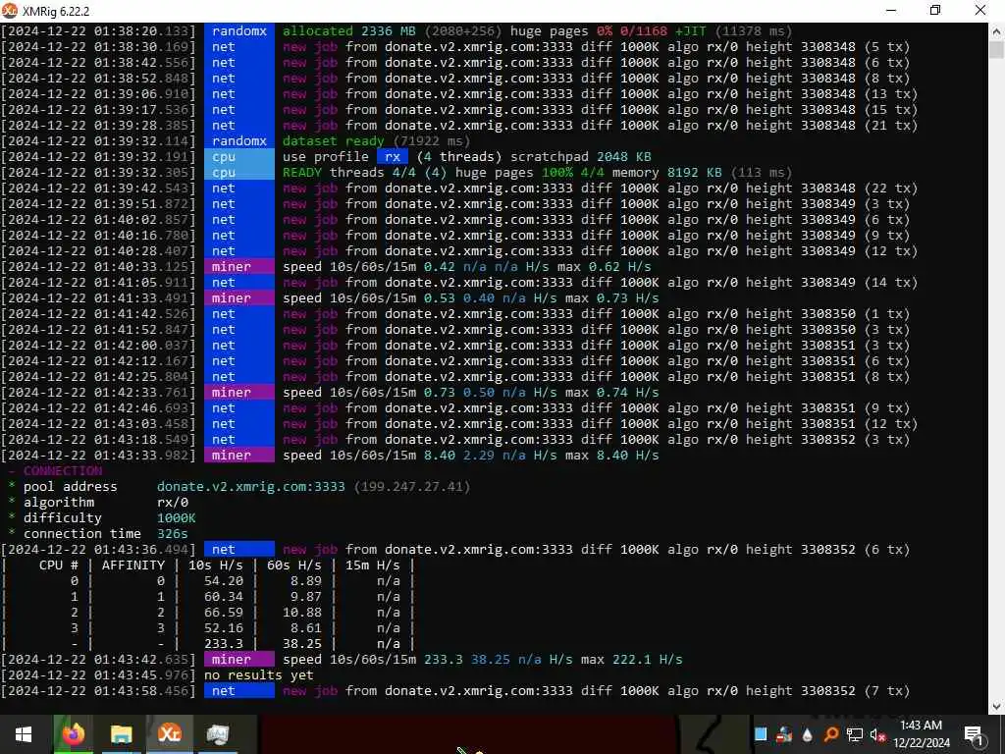Click the '10s H/s' column header
Screen dimensions: 1005x754
(x=215, y=565)
